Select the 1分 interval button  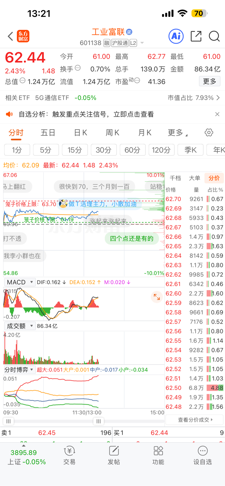click(x=17, y=150)
